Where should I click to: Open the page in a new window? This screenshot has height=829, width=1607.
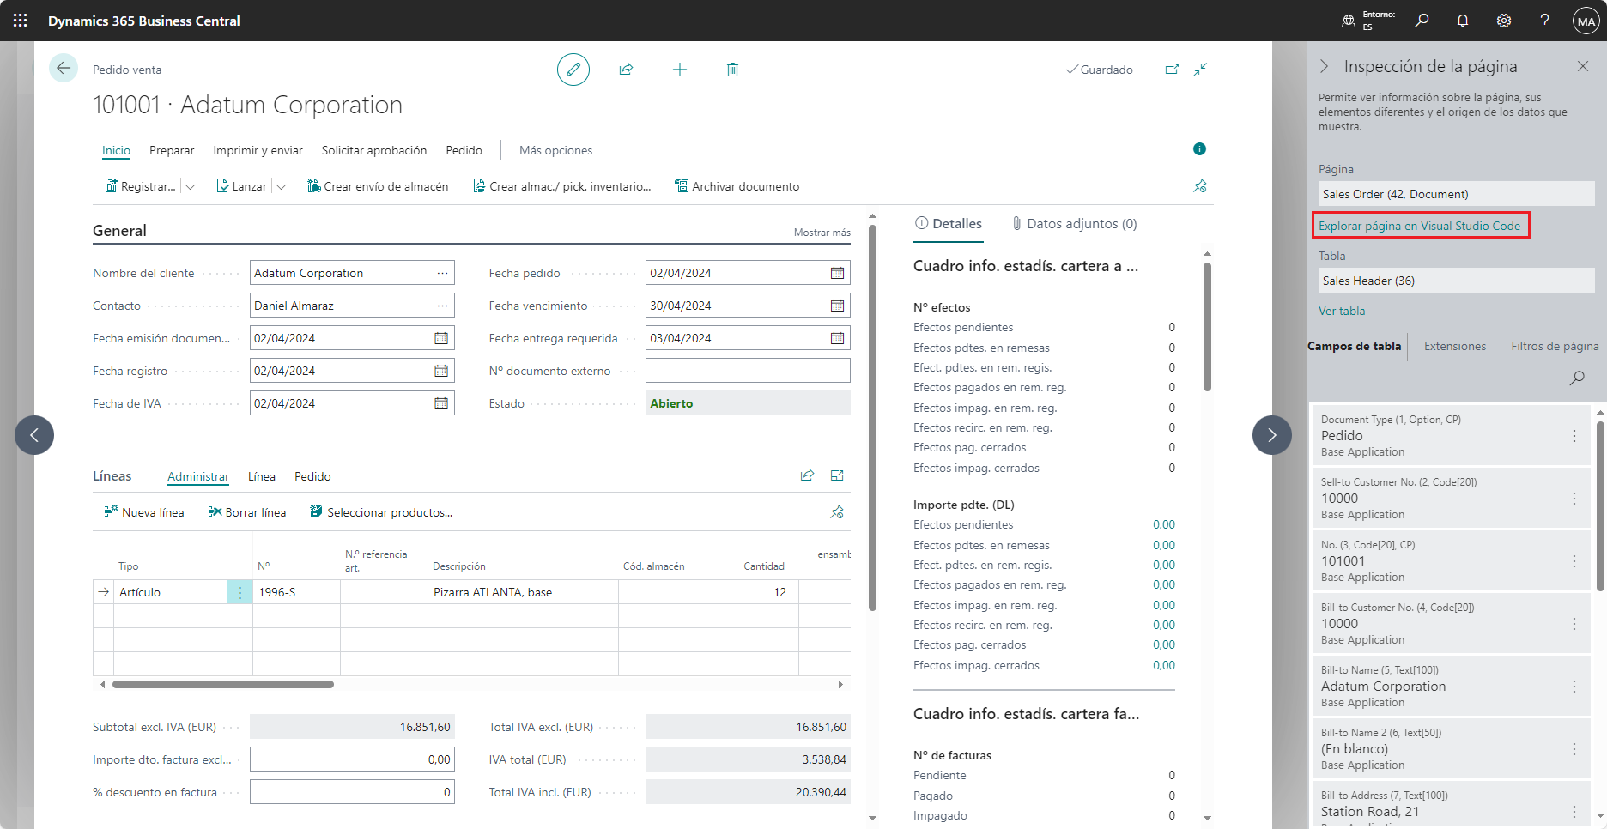coord(1172,70)
